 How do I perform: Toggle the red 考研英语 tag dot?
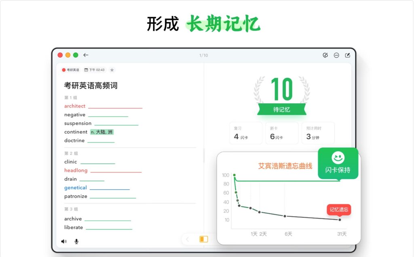[x=63, y=69]
